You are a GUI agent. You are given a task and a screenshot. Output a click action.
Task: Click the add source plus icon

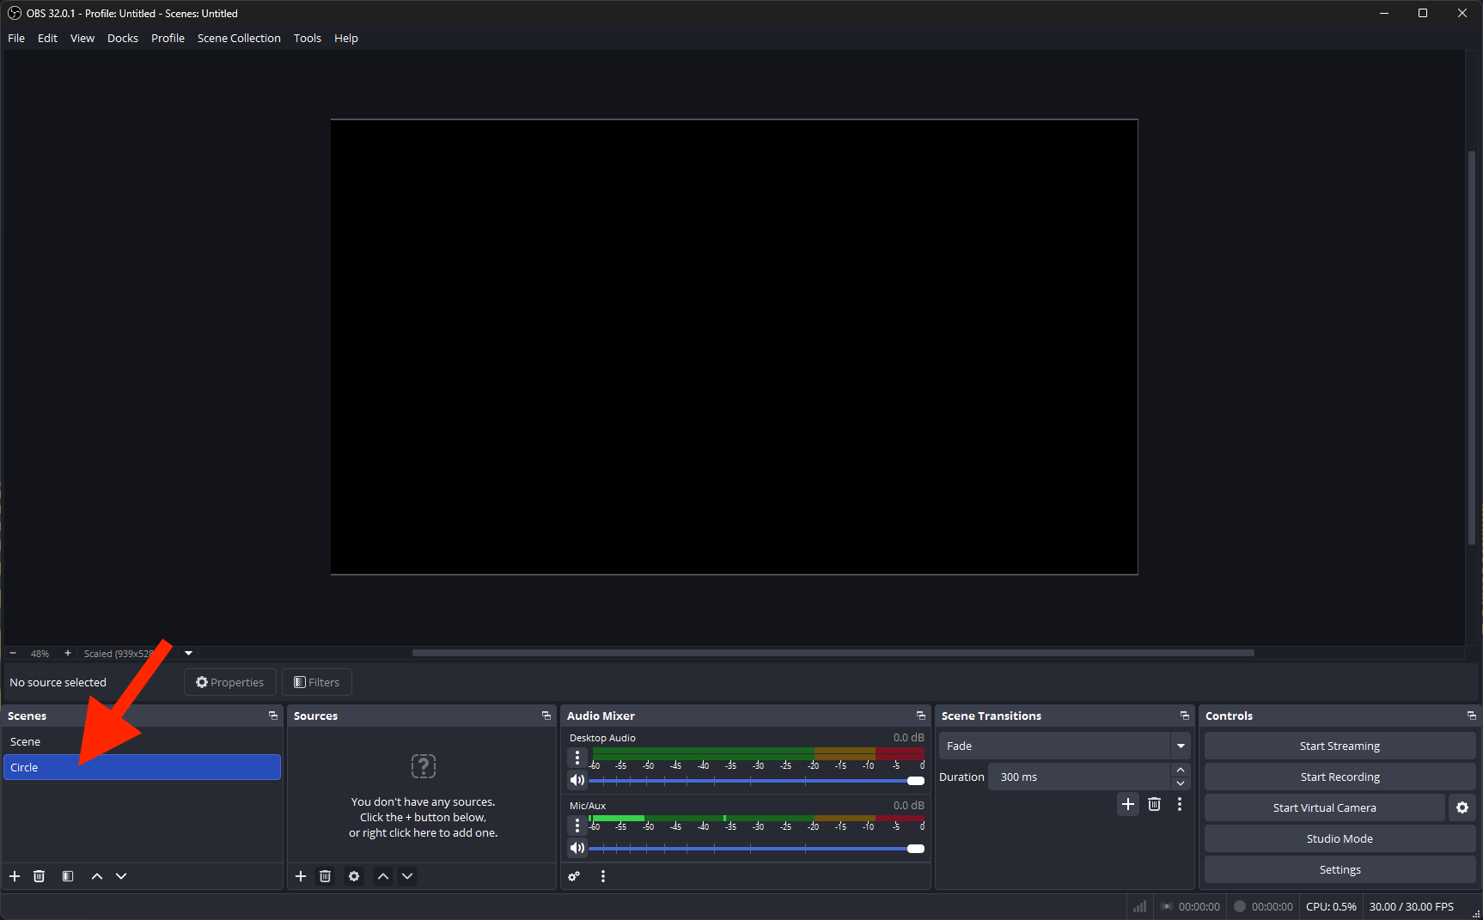[x=301, y=876]
